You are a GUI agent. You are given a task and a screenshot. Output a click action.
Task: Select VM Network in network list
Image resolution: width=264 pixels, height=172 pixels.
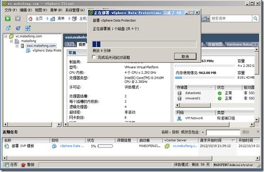(x=194, y=118)
